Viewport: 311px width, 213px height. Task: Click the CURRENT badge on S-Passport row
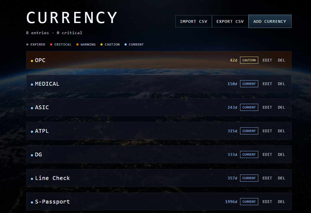tap(249, 202)
